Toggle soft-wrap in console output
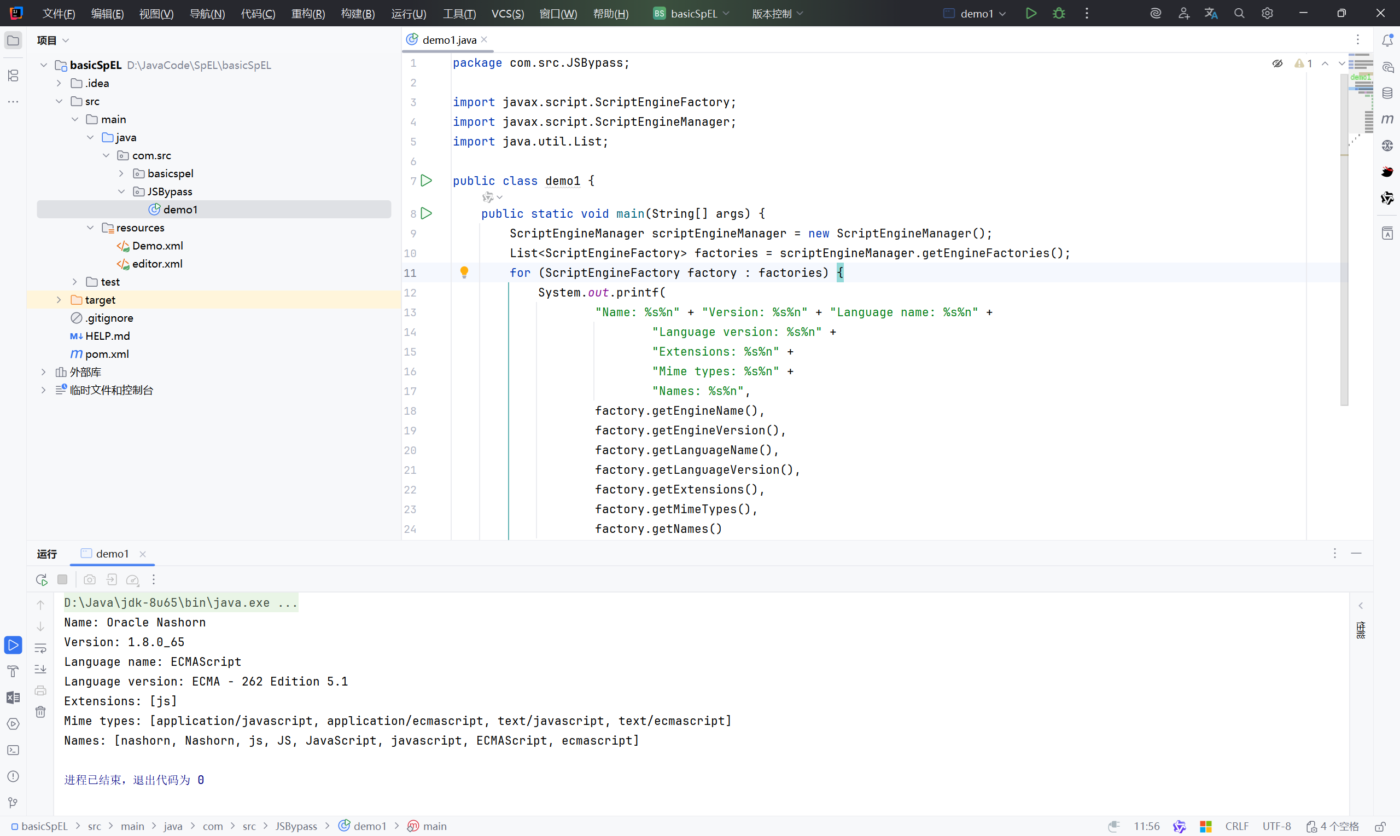Viewport: 1400px width, 836px height. tap(40, 648)
